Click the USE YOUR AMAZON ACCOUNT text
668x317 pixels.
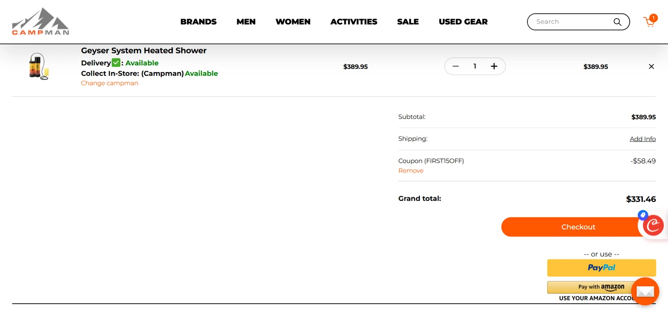click(601, 298)
